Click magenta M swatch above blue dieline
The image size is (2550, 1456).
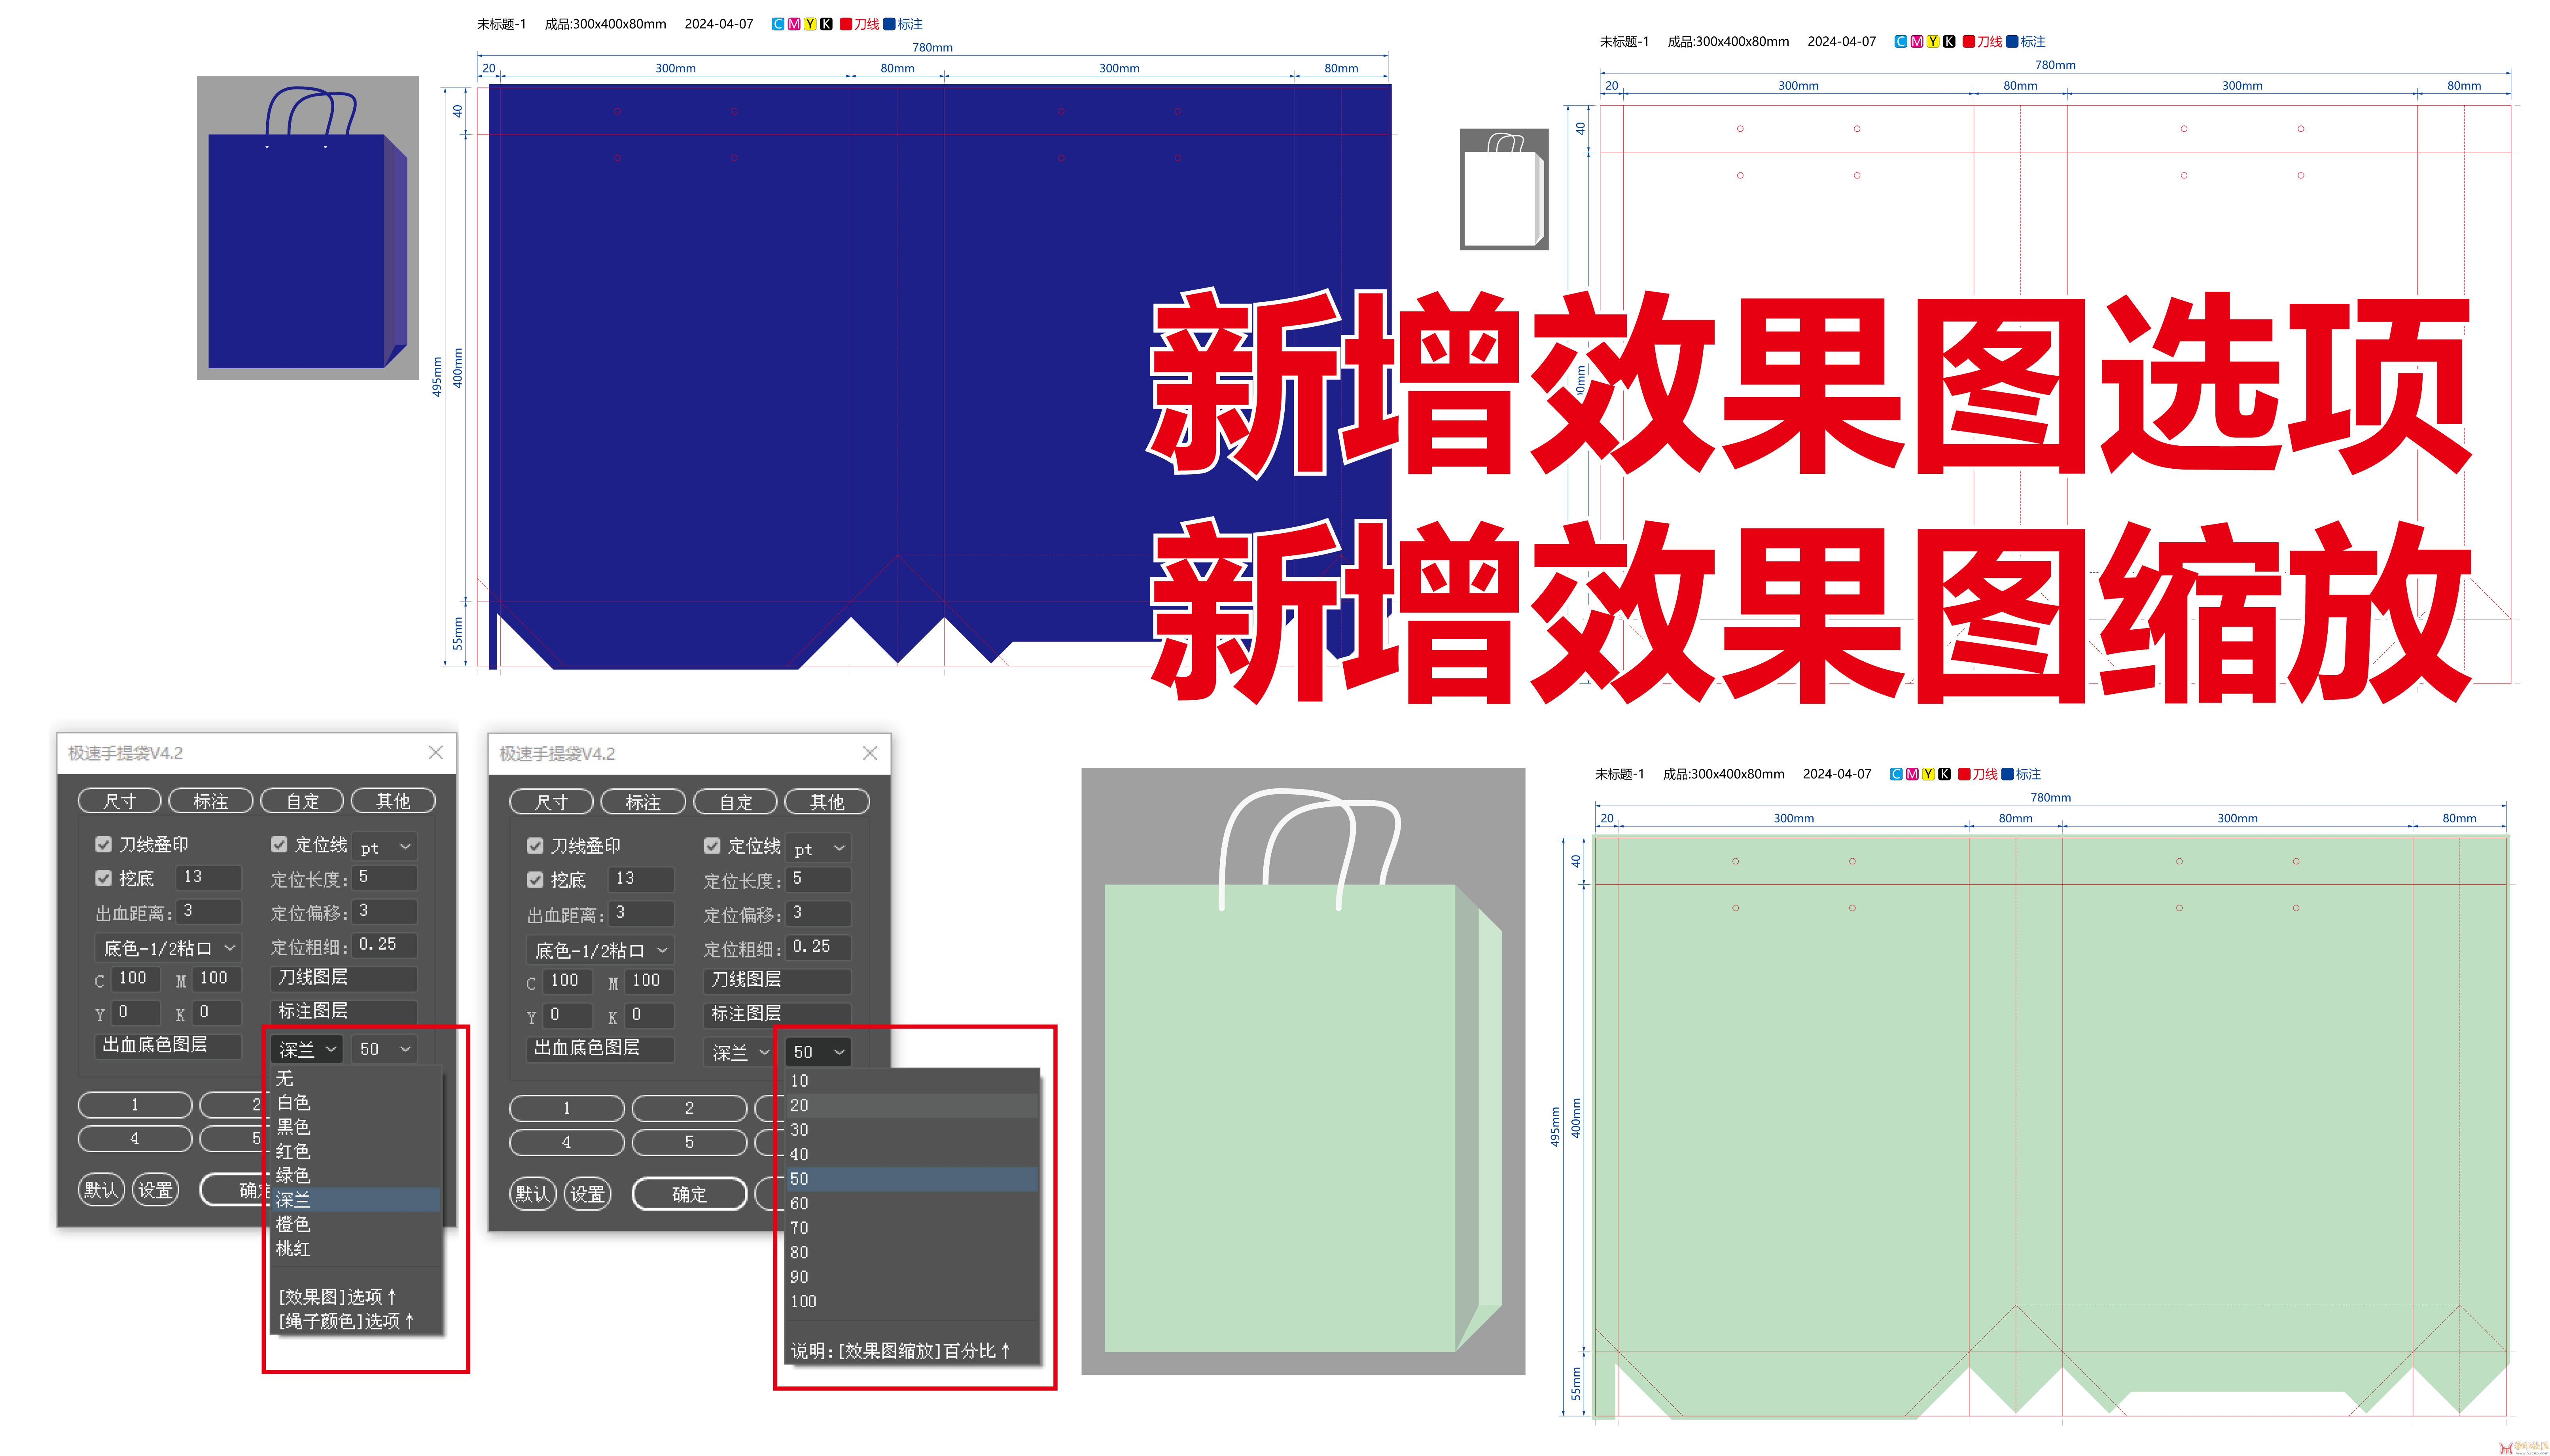click(x=794, y=24)
